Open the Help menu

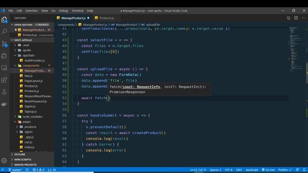point(90,11)
